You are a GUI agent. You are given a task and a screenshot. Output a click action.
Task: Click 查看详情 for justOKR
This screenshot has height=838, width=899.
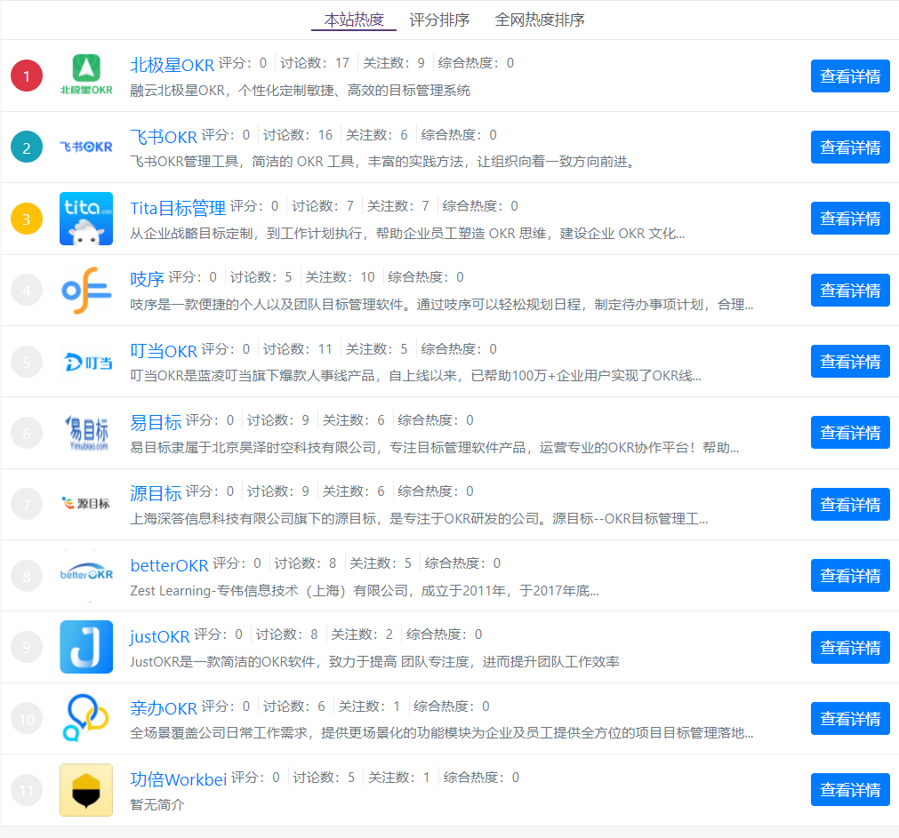850,647
